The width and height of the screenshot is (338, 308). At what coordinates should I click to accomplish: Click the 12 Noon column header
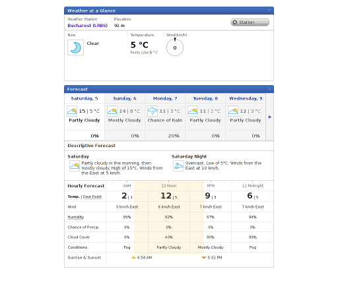[169, 186]
